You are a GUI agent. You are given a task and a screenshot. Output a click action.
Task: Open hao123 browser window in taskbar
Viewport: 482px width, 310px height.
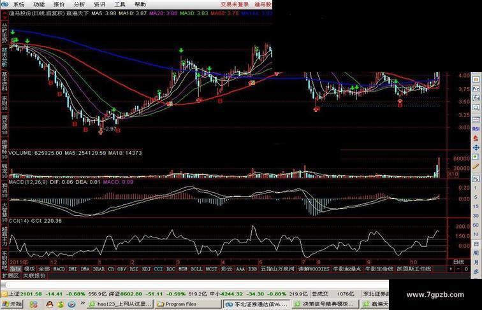(x=120, y=304)
